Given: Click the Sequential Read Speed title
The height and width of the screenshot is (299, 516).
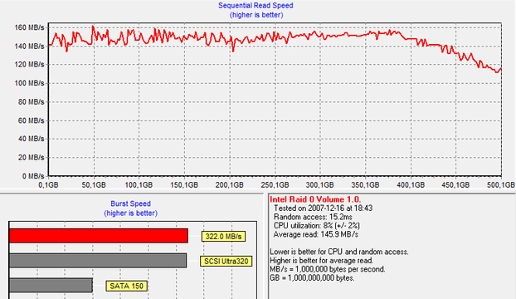Looking at the screenshot, I should (x=256, y=6).
